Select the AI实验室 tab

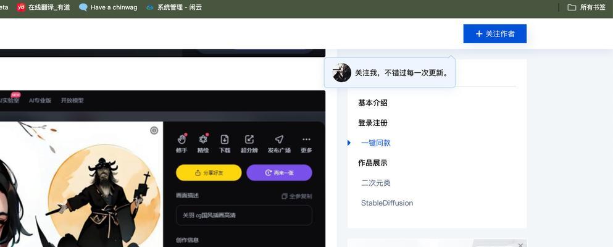tap(9, 100)
